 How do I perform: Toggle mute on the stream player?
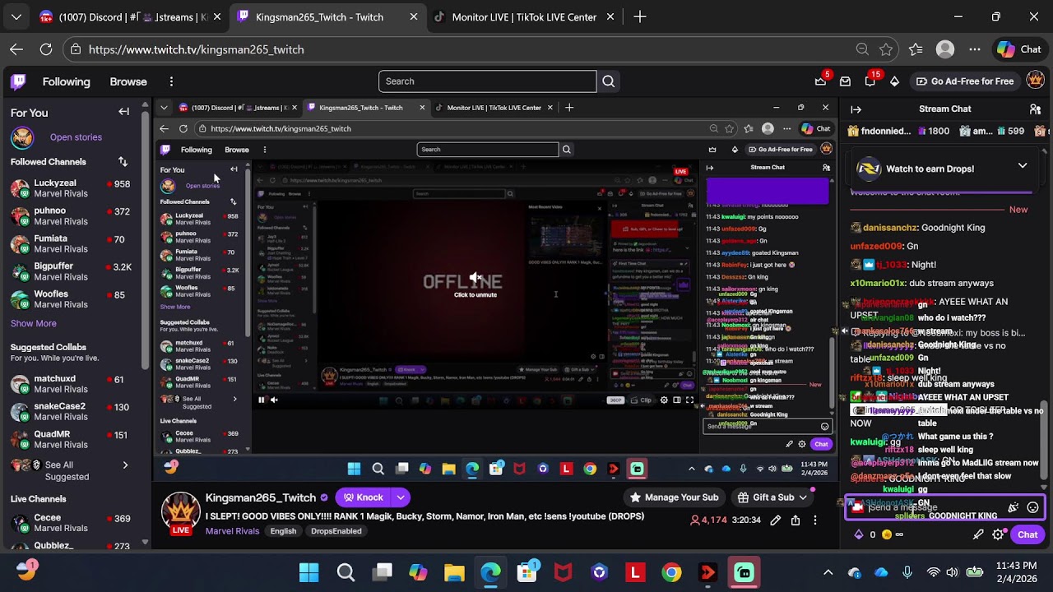point(274,400)
